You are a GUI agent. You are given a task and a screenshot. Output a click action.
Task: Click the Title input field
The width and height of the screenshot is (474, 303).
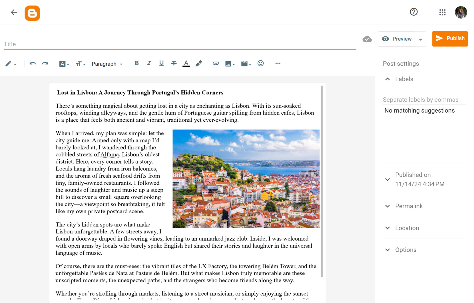tap(114, 43)
